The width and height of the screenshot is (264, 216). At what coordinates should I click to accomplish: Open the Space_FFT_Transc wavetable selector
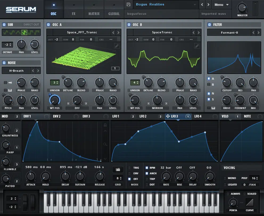pos(82,33)
